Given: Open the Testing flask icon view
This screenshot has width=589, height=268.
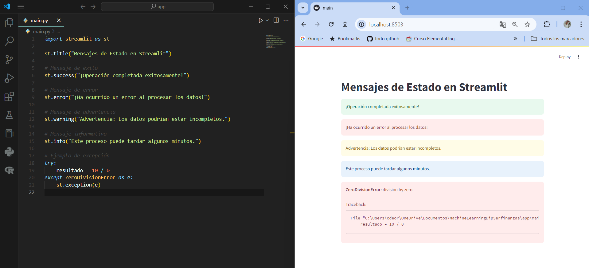Looking at the screenshot, I should point(9,115).
